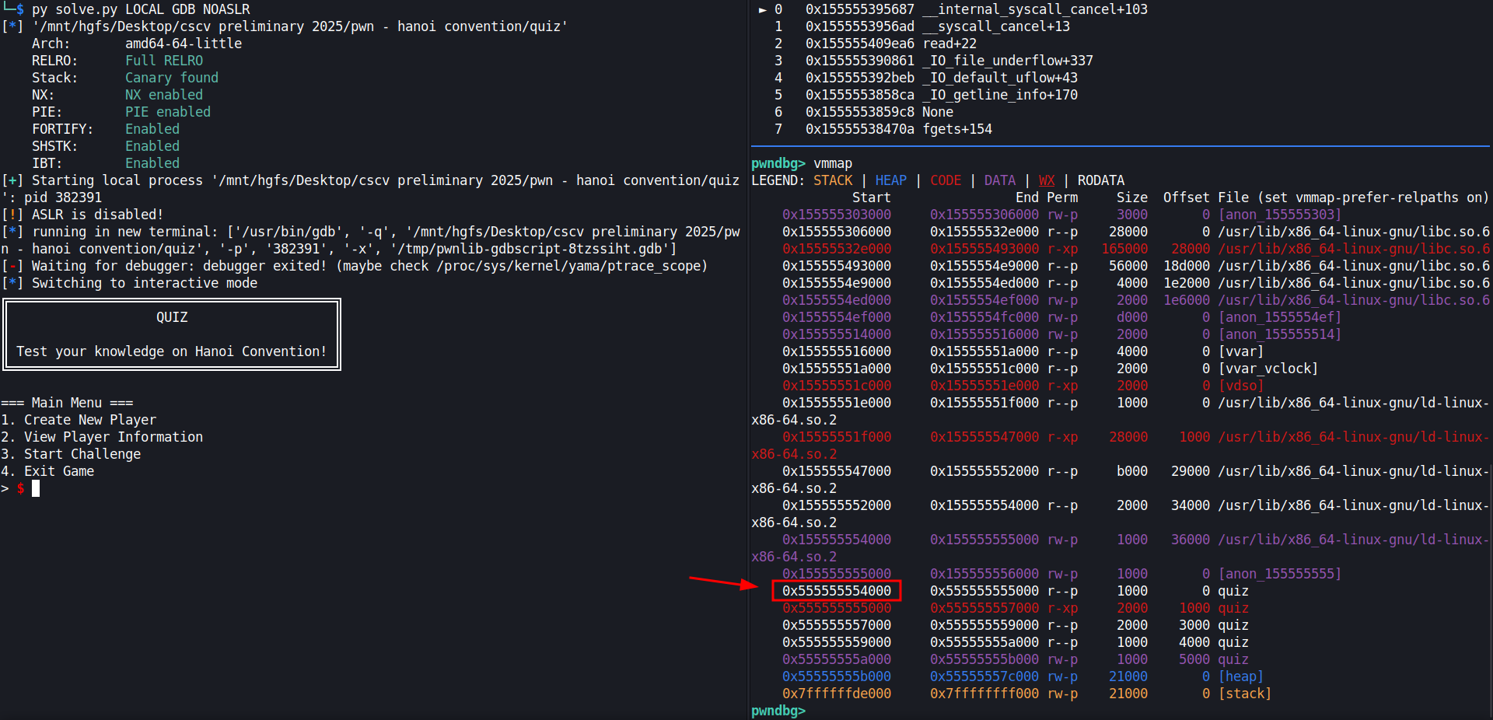Click the HEAP label in the legend
1493x720 pixels.
click(890, 180)
